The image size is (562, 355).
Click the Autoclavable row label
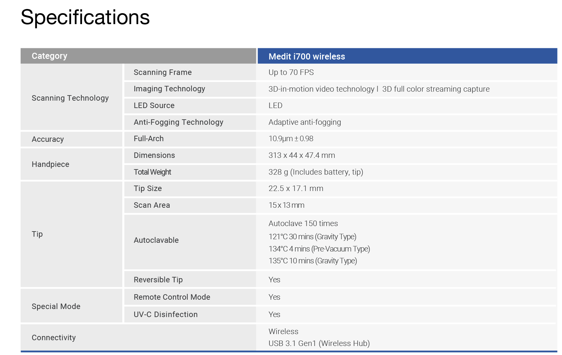click(x=156, y=240)
